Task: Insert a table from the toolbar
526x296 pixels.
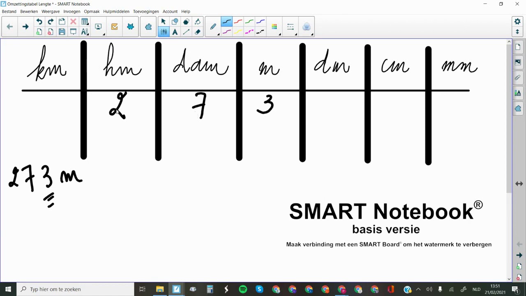Action: pyautogui.click(x=85, y=22)
